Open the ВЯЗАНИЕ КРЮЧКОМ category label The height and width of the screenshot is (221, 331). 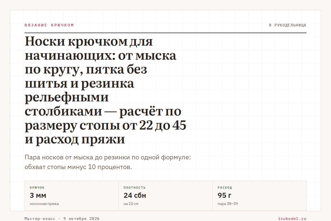[49, 25]
